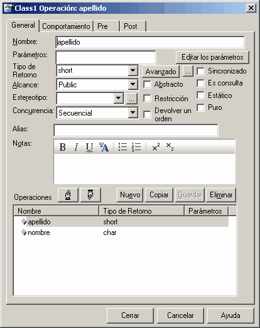Insert a bulleted list in notes
This screenshot has width=260, height=328.
point(122,147)
